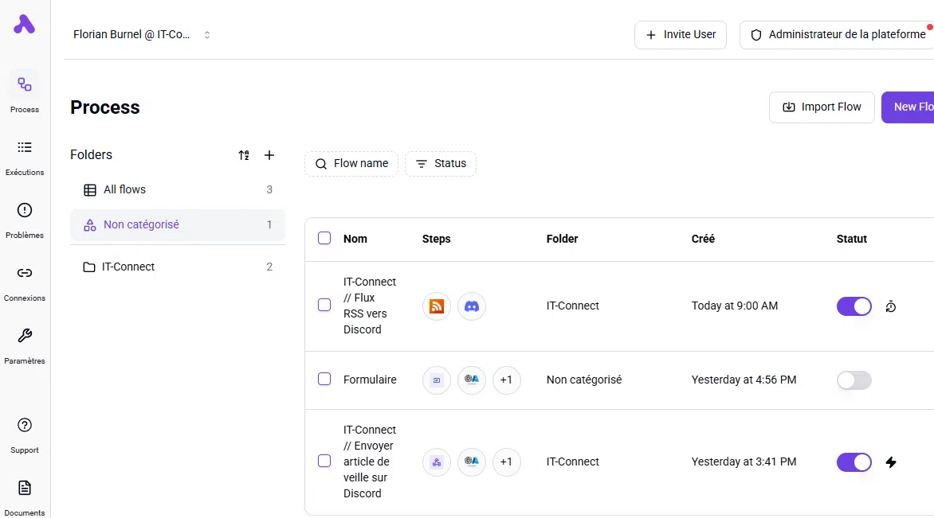934x518 pixels.
Task: Disable the Flux RSS vers Discord toggle
Action: pyautogui.click(x=854, y=306)
